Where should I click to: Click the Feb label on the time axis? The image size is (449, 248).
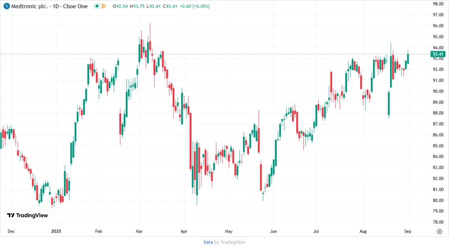(x=98, y=232)
